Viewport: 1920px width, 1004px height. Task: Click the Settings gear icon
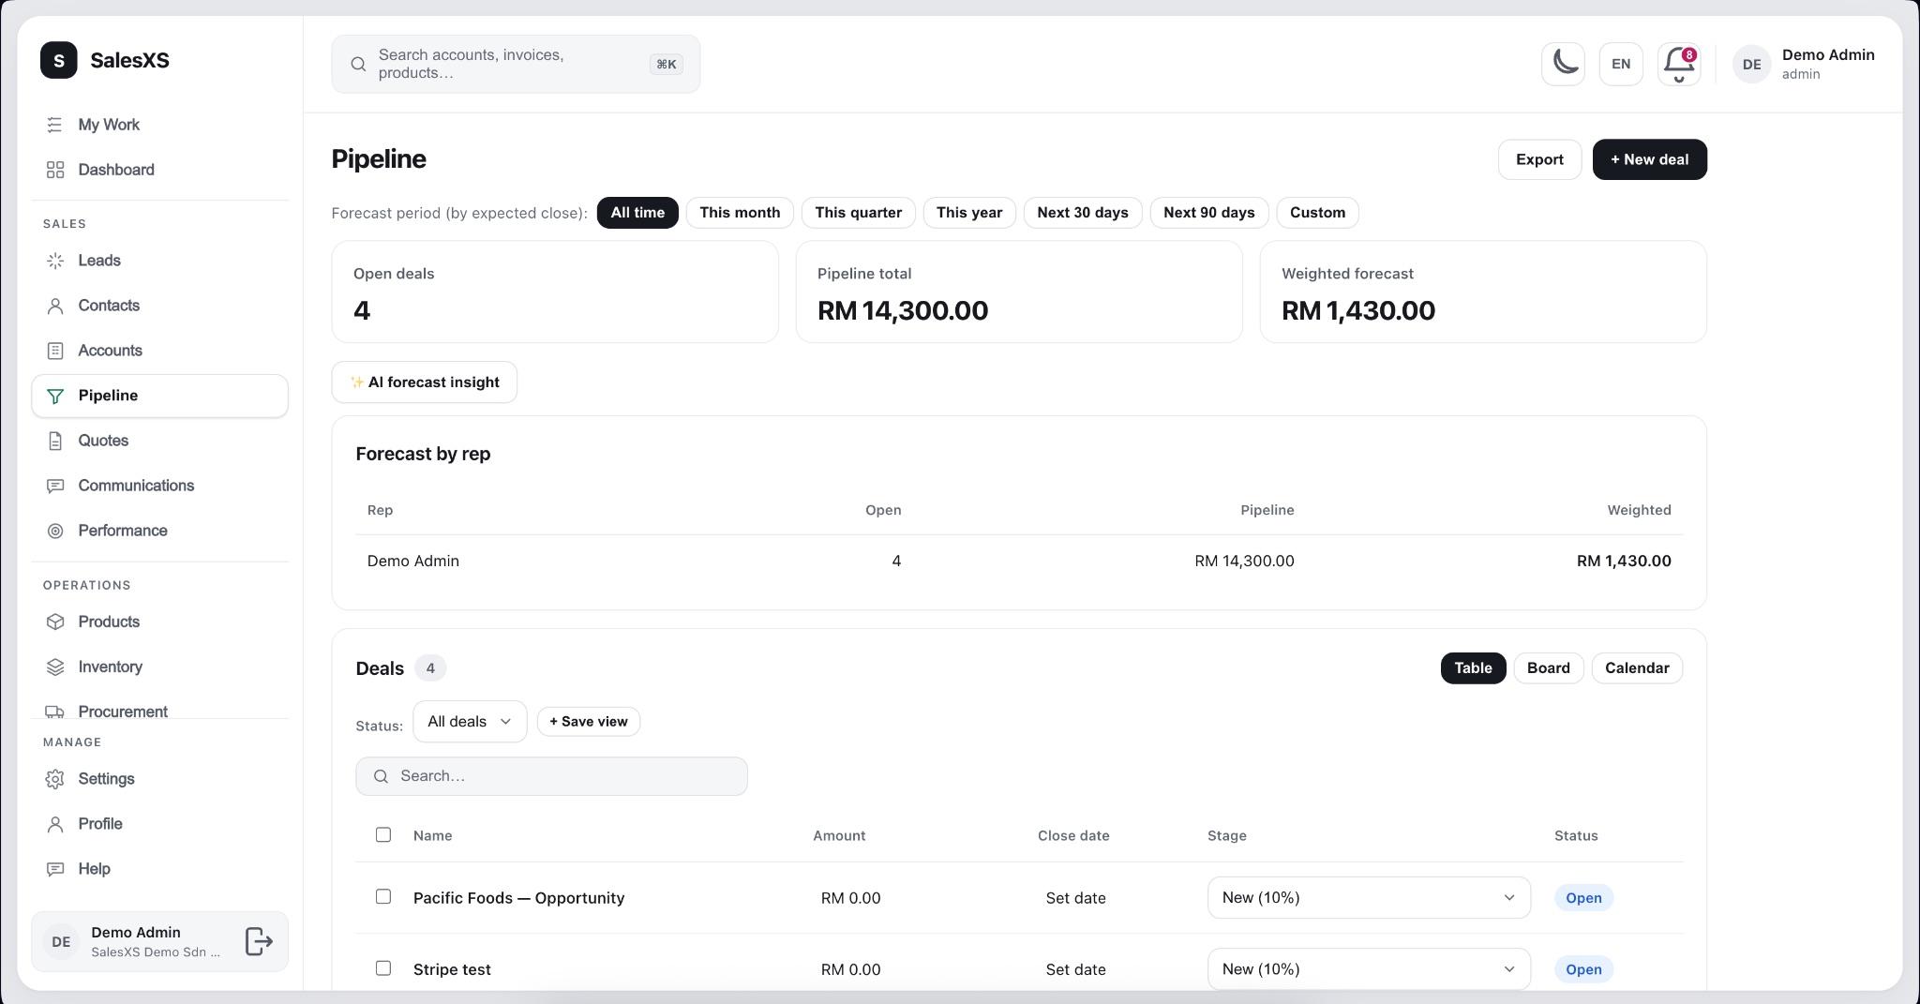pyautogui.click(x=55, y=779)
